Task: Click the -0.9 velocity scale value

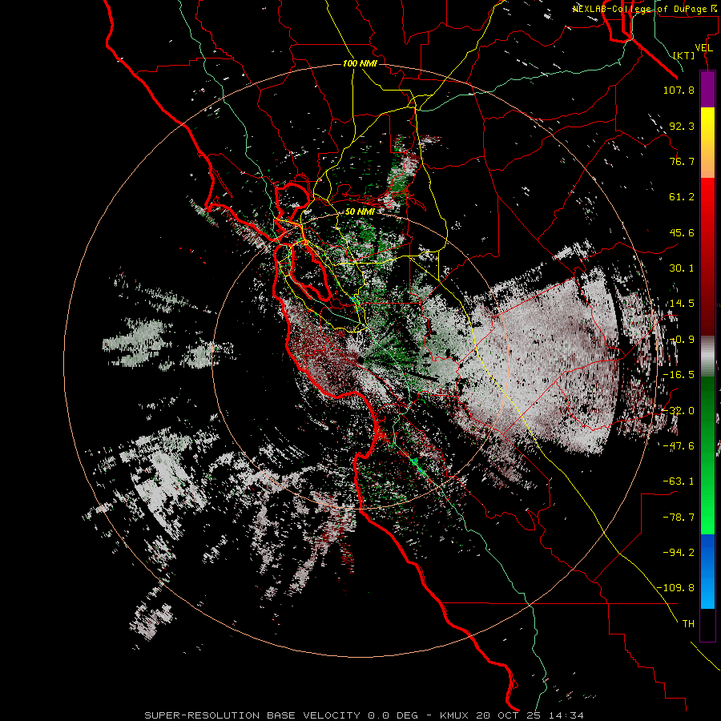Action: (682, 340)
